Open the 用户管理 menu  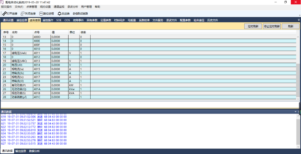coord(86,7)
